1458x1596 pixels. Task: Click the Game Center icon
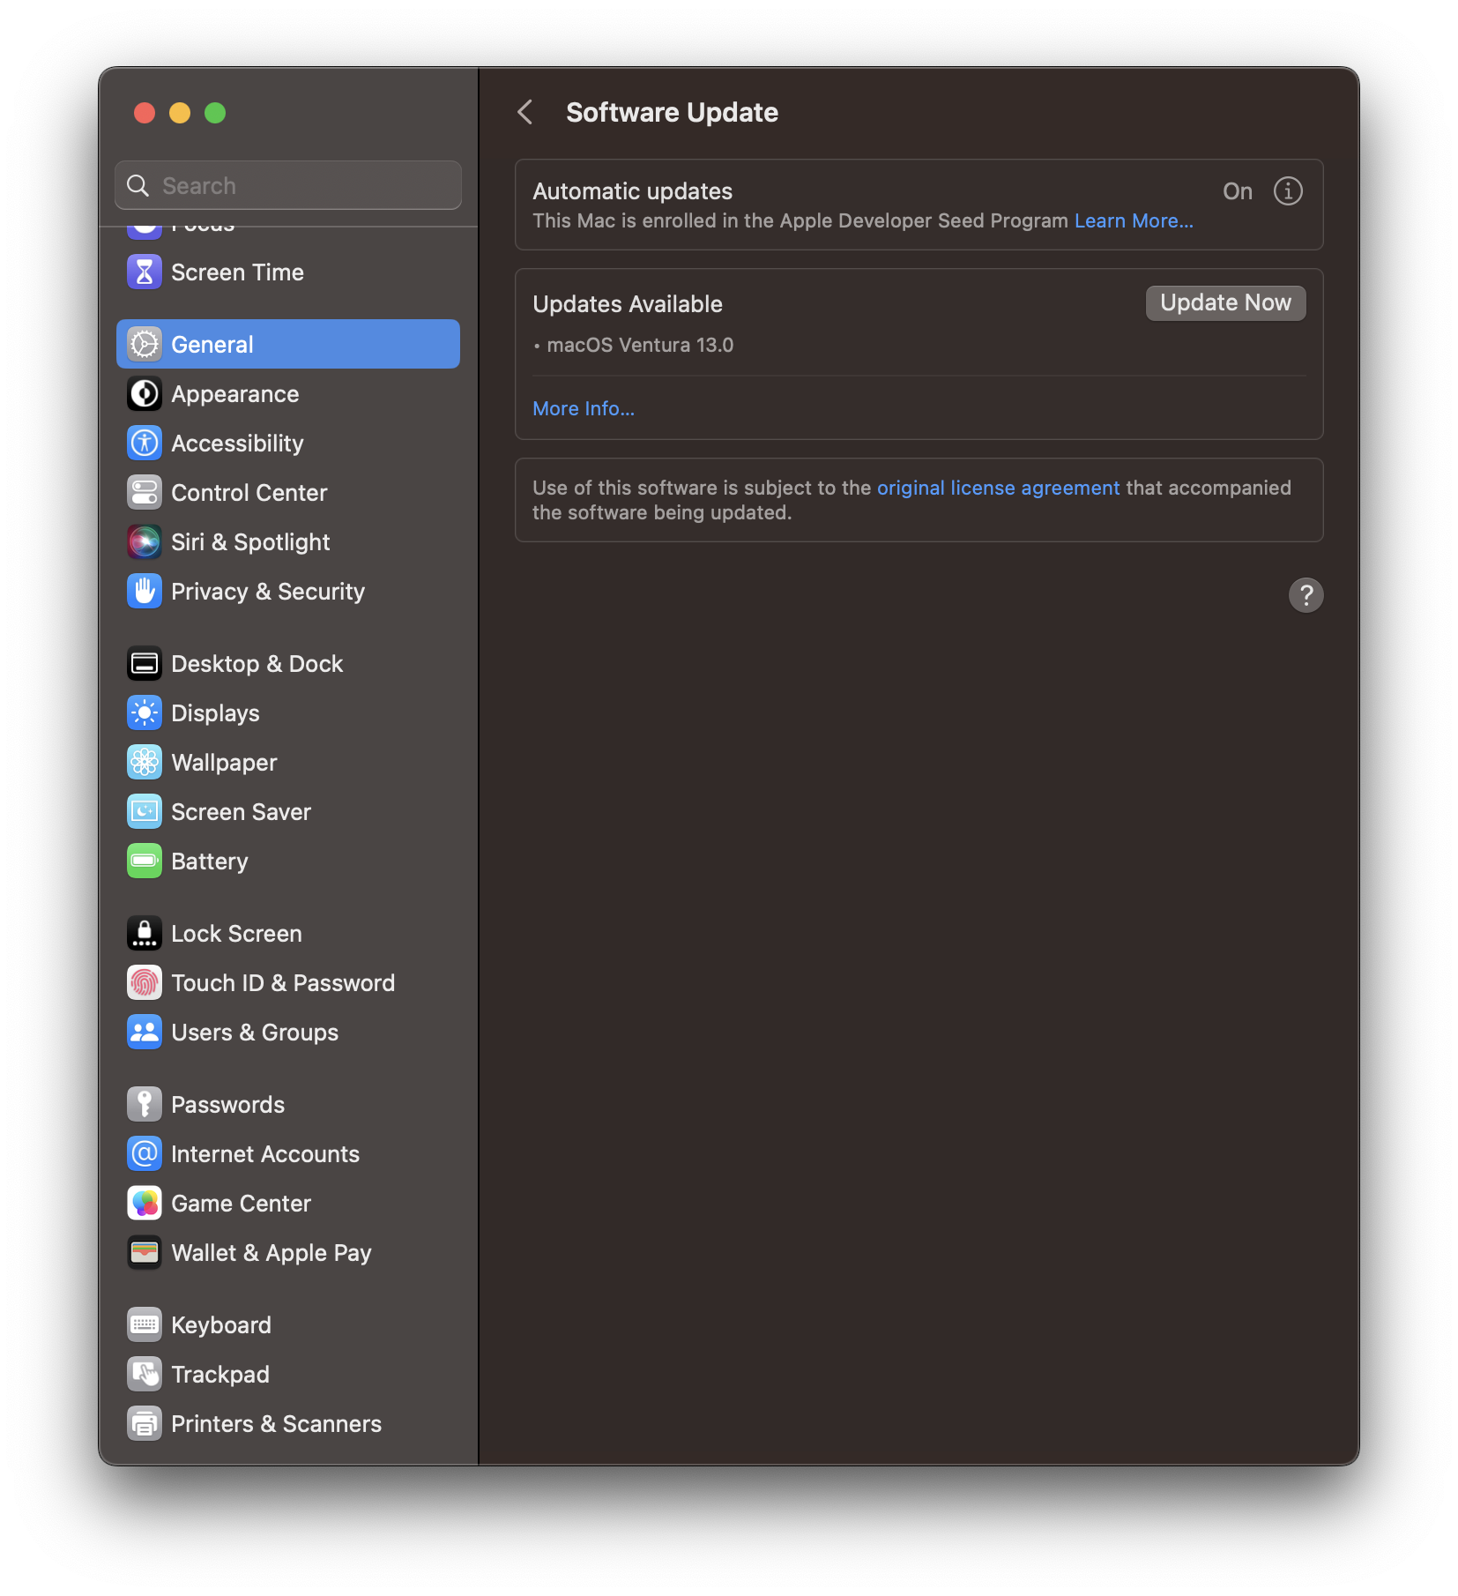[145, 1204]
